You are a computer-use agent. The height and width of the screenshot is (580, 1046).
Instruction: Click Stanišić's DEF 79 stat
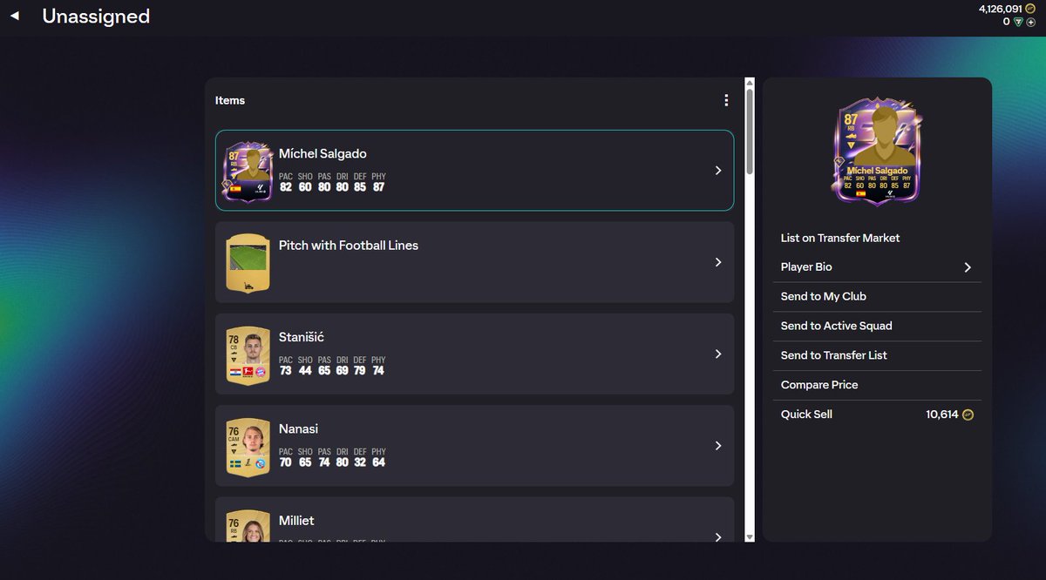pyautogui.click(x=360, y=366)
